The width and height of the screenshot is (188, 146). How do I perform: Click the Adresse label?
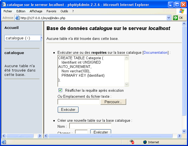(8, 18)
